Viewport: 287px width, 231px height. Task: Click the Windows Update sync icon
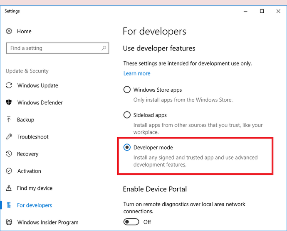[x=9, y=85]
